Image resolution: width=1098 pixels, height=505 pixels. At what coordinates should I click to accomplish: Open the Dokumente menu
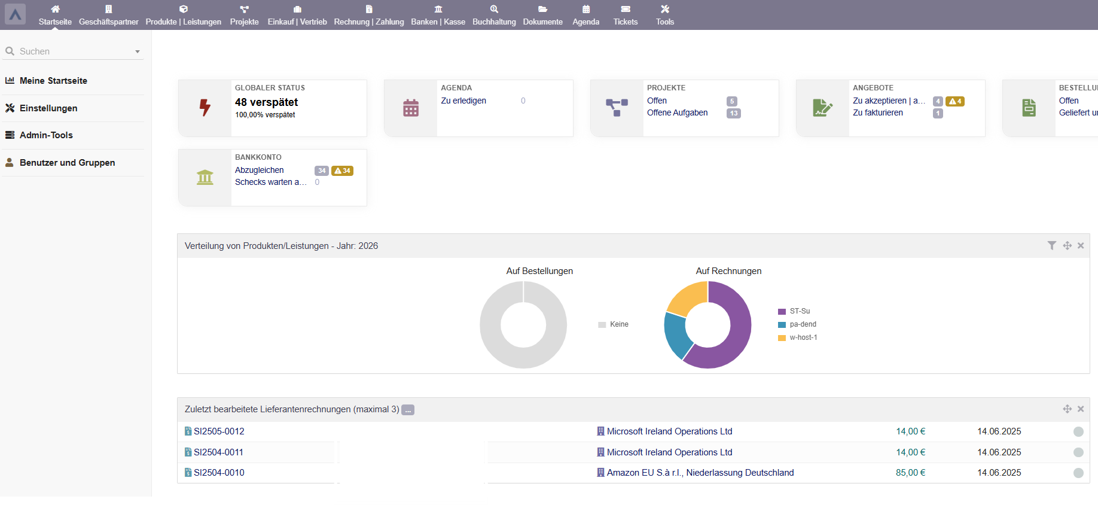coord(543,15)
